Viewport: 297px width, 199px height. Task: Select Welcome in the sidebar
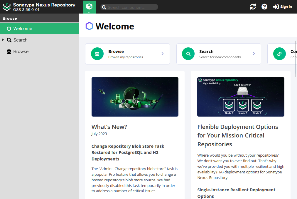(39, 29)
